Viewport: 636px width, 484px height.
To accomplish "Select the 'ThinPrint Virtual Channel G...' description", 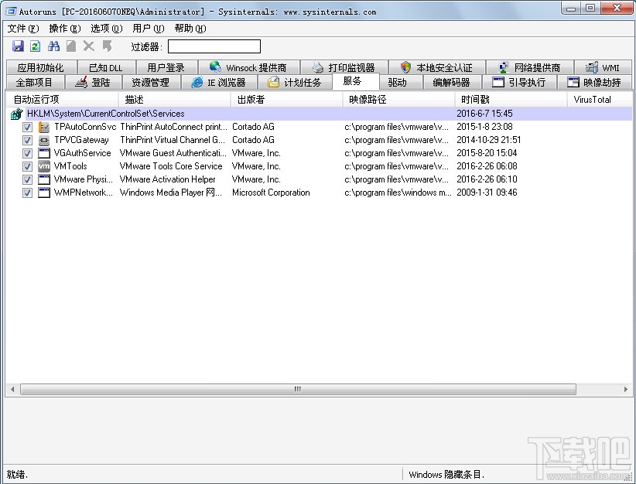I will tap(173, 140).
